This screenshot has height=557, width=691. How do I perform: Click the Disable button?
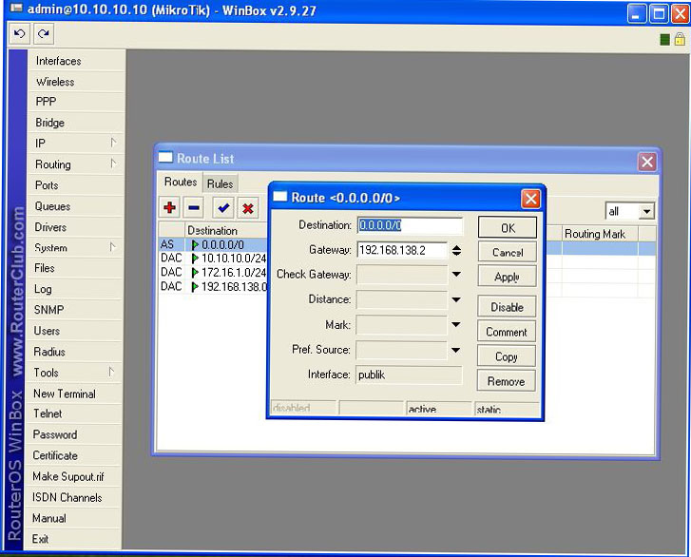pyautogui.click(x=507, y=307)
